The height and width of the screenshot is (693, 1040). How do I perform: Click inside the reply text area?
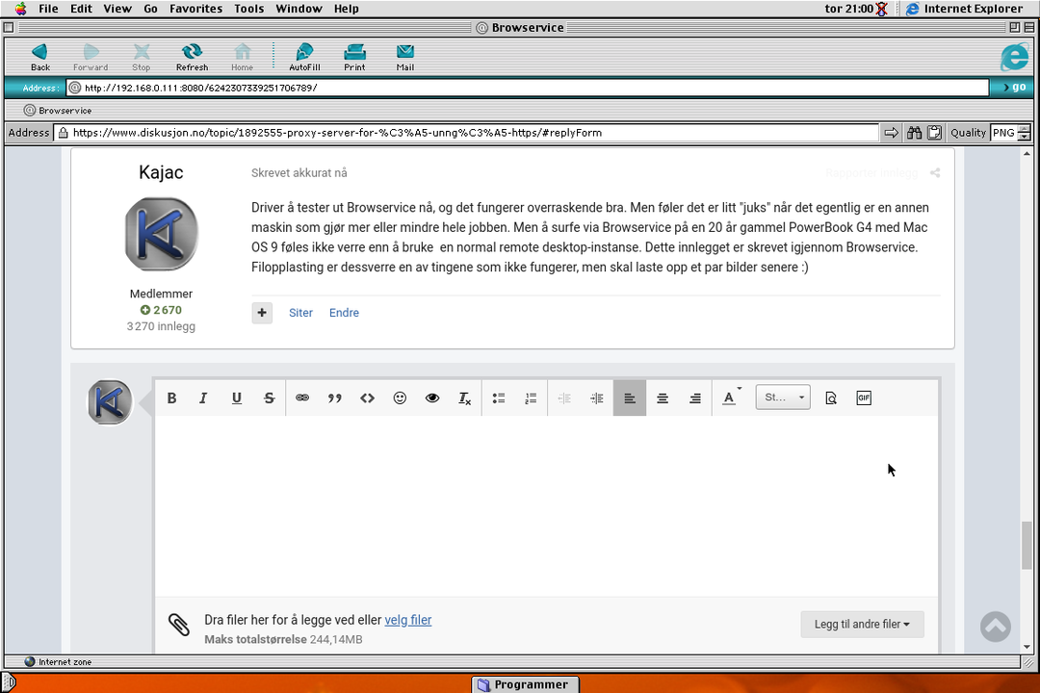(x=547, y=505)
